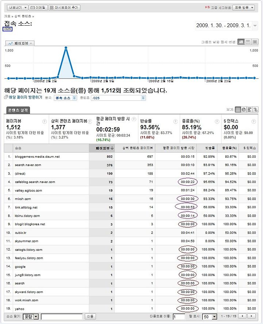Open the 페이지뷰 graph metric dropdown
This screenshot has width=263, height=324.
pos(20,43)
